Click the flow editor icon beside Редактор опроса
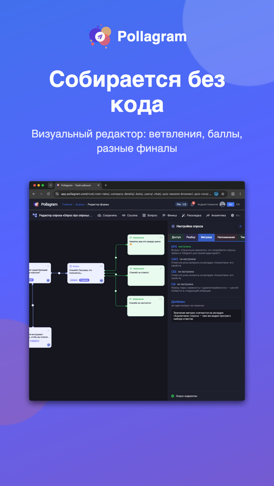The image size is (274, 486). (35, 215)
